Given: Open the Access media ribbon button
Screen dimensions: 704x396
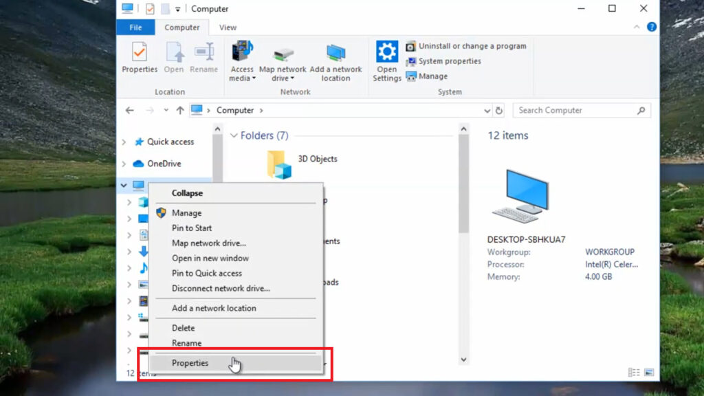Looking at the screenshot, I should 242,61.
